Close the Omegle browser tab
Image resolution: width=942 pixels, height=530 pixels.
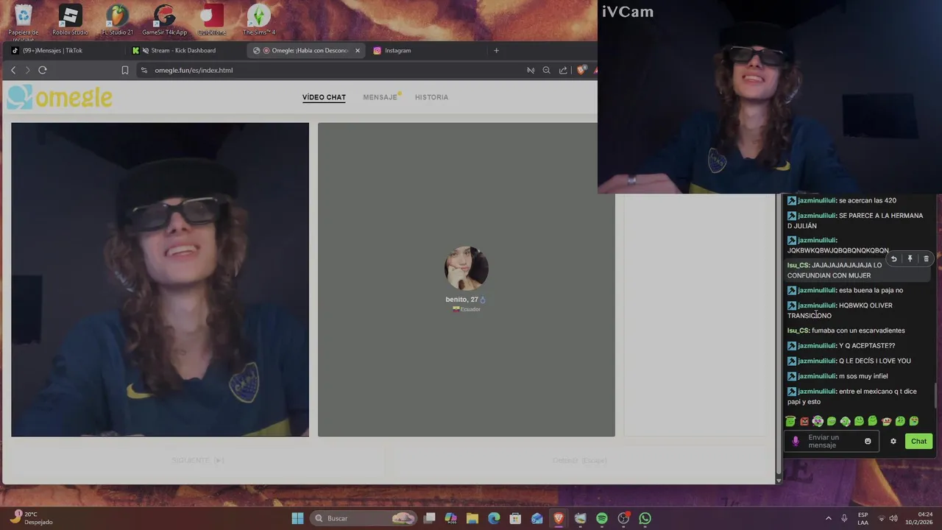click(358, 51)
